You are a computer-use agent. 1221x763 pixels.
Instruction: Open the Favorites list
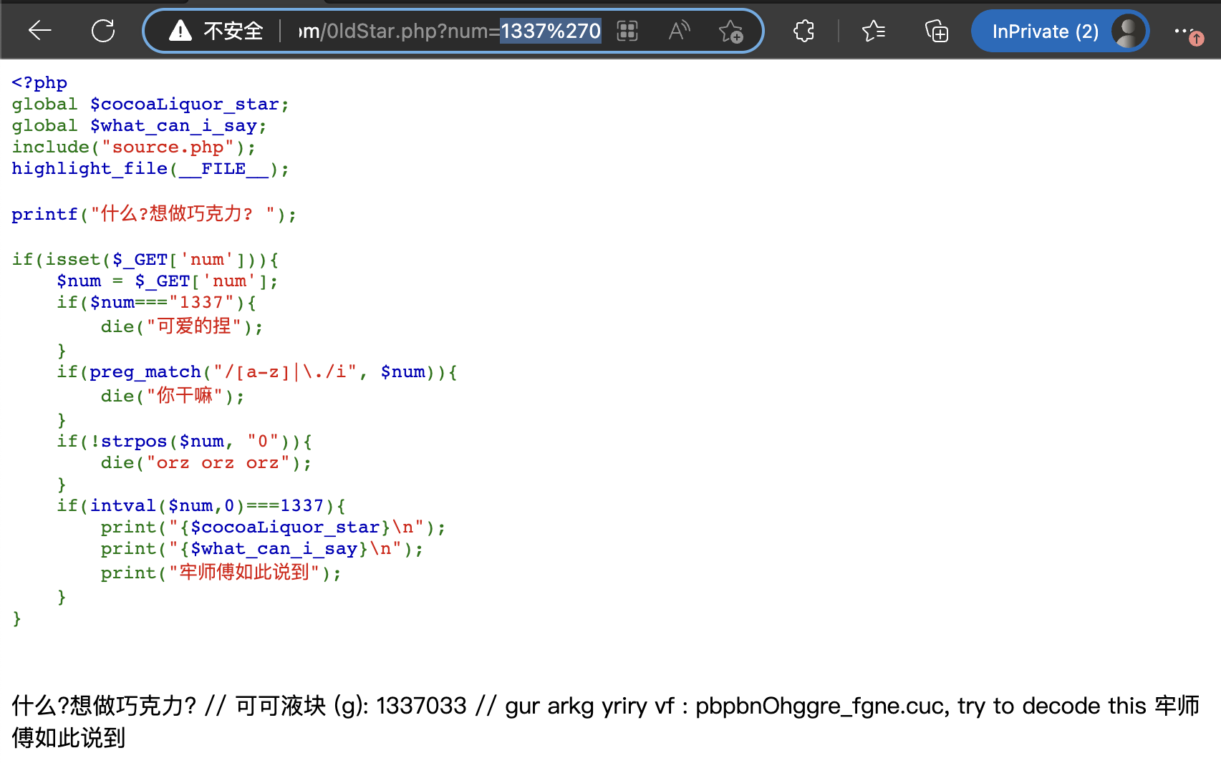(874, 31)
